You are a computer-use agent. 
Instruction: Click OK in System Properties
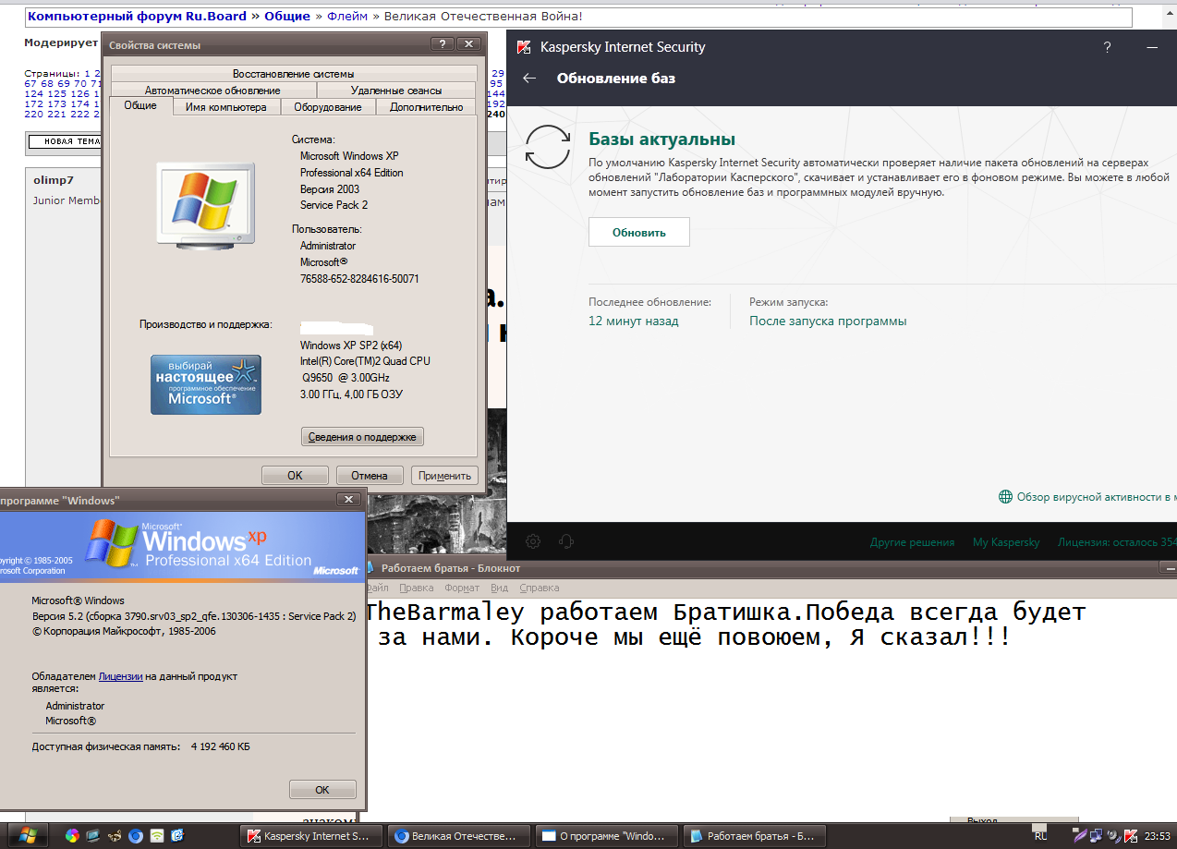(x=295, y=476)
